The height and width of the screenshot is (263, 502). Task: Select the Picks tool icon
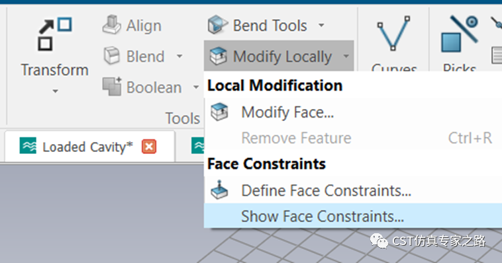[460, 34]
